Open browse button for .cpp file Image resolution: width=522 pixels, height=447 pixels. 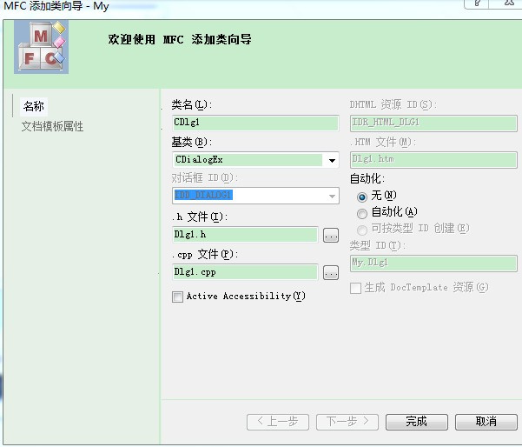click(331, 273)
